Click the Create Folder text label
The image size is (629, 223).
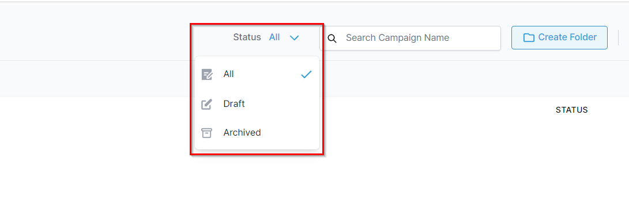click(567, 37)
